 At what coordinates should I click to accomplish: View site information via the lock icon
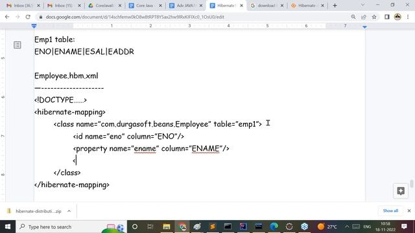tap(40, 17)
